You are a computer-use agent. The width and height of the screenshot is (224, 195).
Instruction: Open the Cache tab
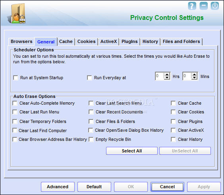(66, 41)
